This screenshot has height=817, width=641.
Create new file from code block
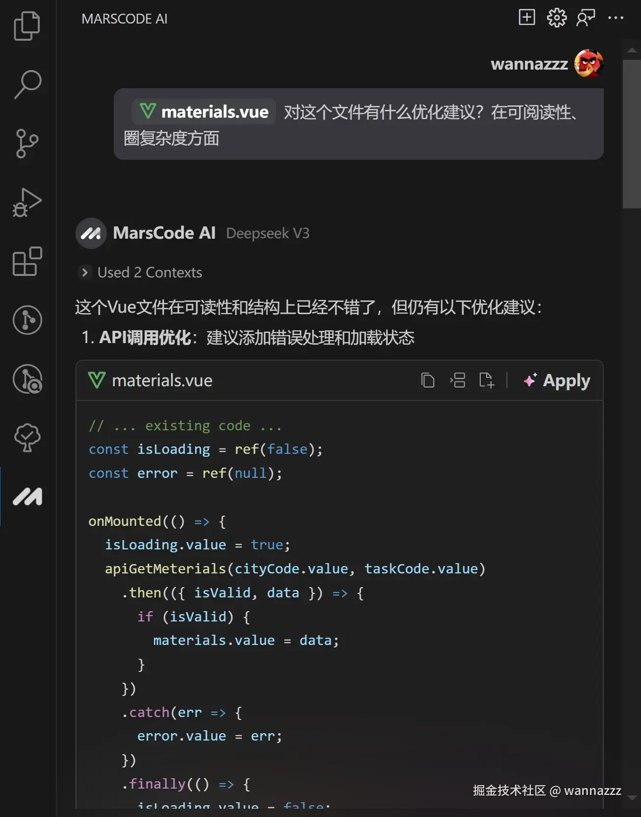click(486, 380)
